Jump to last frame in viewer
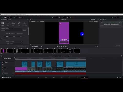 (x=66, y=47)
